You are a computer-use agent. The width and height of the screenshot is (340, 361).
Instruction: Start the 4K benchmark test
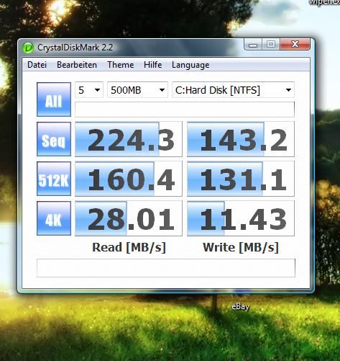pyautogui.click(x=54, y=218)
